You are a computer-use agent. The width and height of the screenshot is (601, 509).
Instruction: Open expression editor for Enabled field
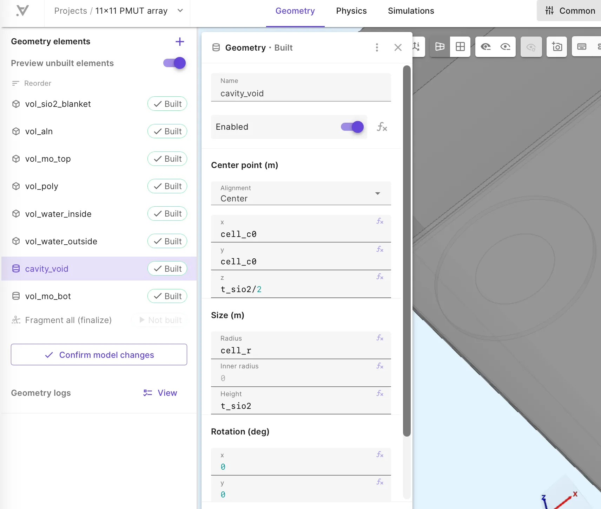click(x=382, y=127)
